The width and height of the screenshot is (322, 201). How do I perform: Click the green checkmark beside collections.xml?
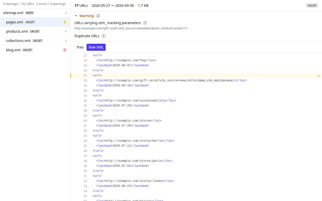(66, 41)
